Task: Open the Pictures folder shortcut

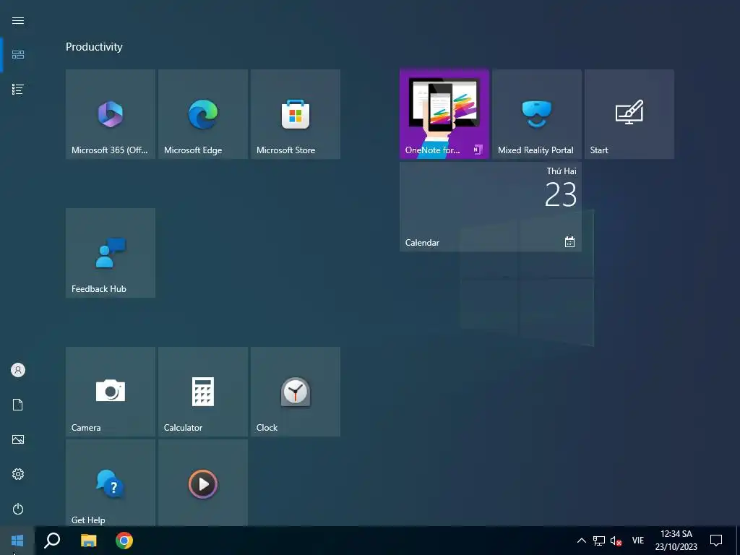Action: (18, 439)
